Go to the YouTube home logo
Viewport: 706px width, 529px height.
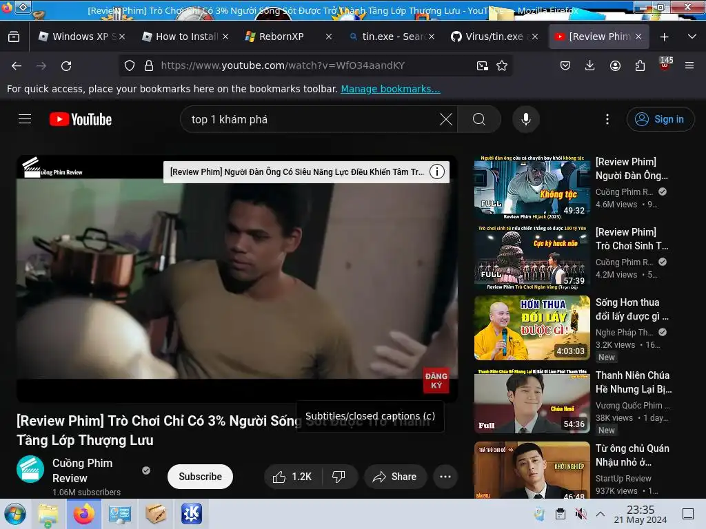pos(81,119)
